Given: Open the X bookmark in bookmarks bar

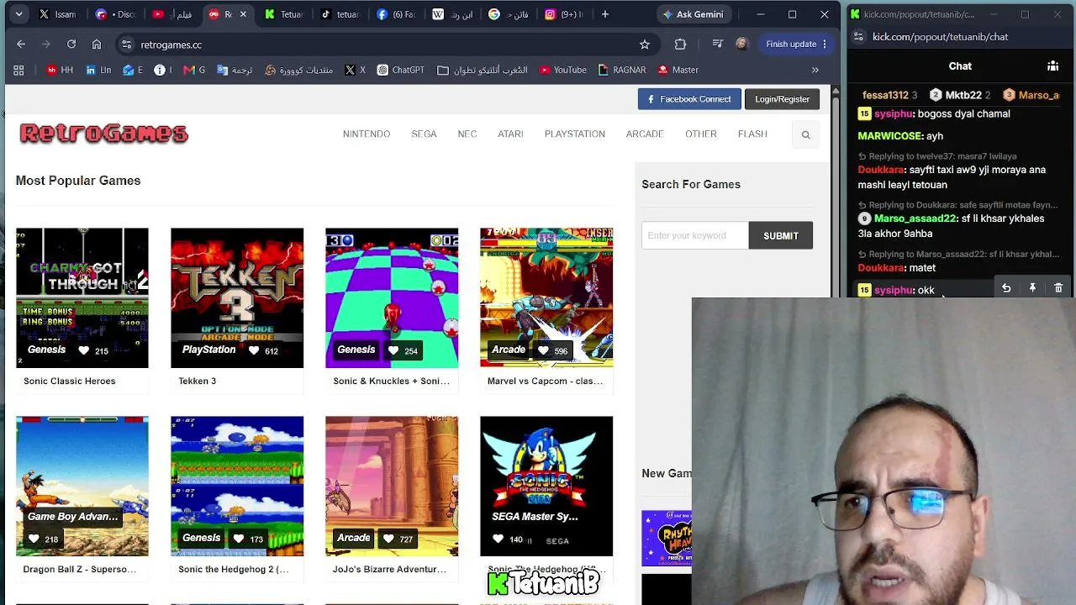Looking at the screenshot, I should 356,71.
